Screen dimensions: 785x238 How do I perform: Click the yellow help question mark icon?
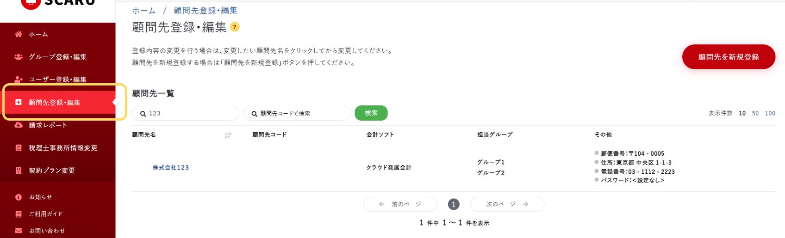(x=235, y=27)
